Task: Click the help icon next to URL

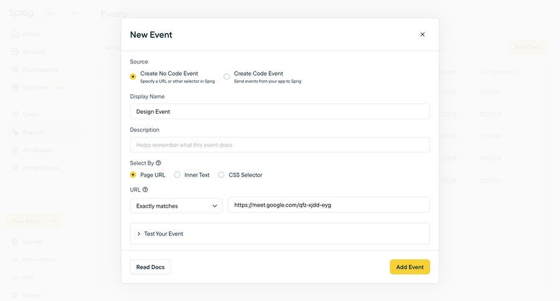Action: tap(146, 190)
